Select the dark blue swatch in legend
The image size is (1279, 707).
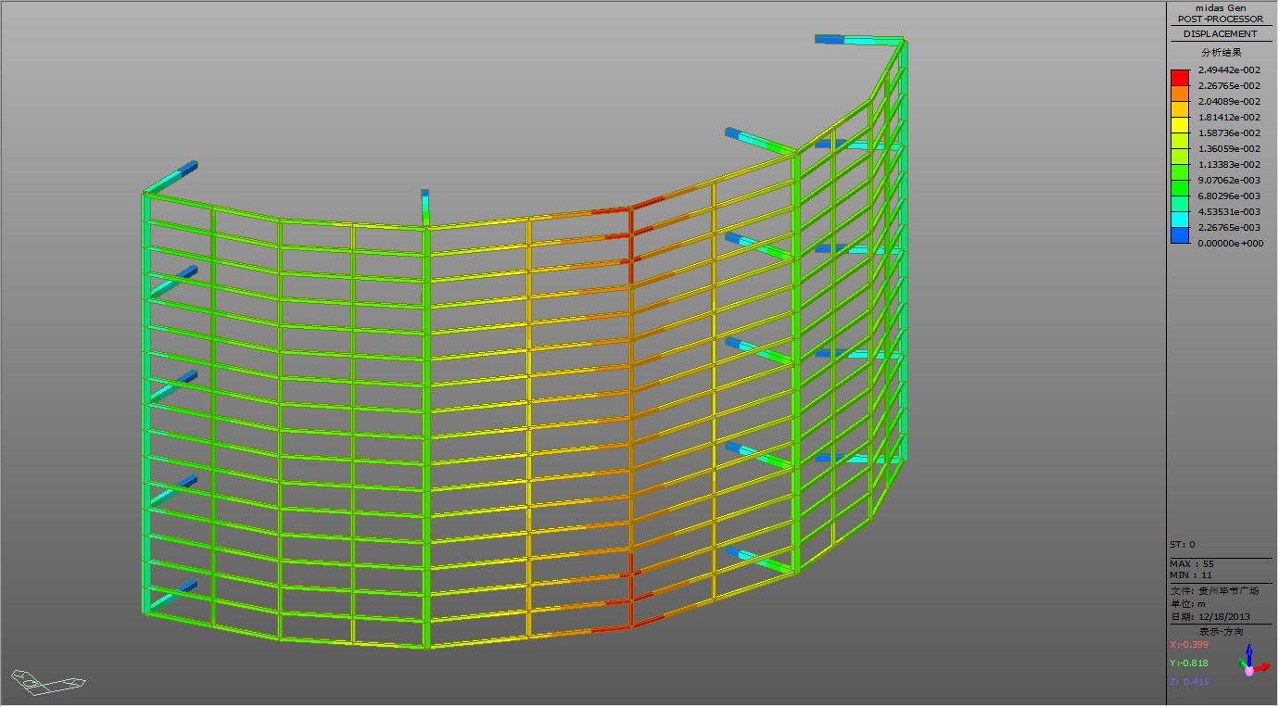(1179, 235)
